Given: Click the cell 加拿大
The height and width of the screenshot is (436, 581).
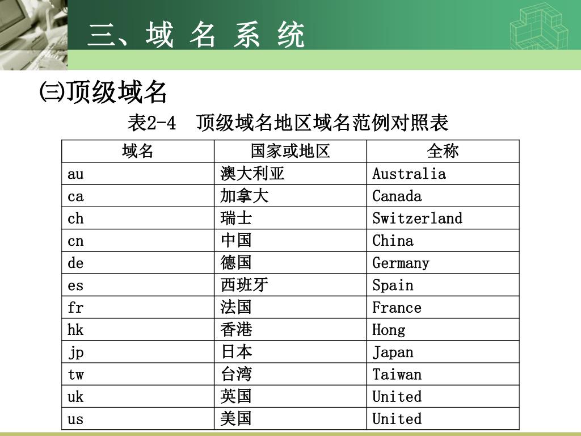Looking at the screenshot, I should [290, 196].
